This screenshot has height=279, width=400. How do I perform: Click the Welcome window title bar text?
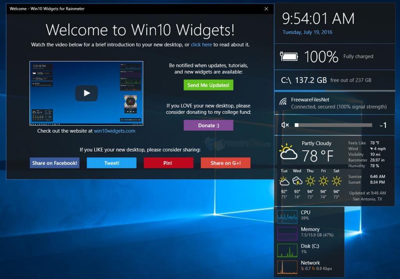[47, 9]
